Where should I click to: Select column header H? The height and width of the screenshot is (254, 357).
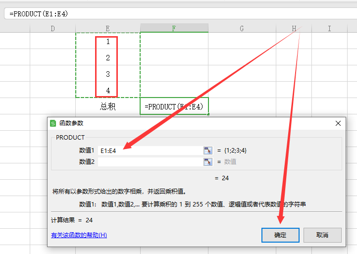click(294, 28)
